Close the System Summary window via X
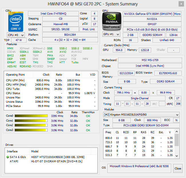The width and height of the screenshot is (186, 178). click(181, 4)
